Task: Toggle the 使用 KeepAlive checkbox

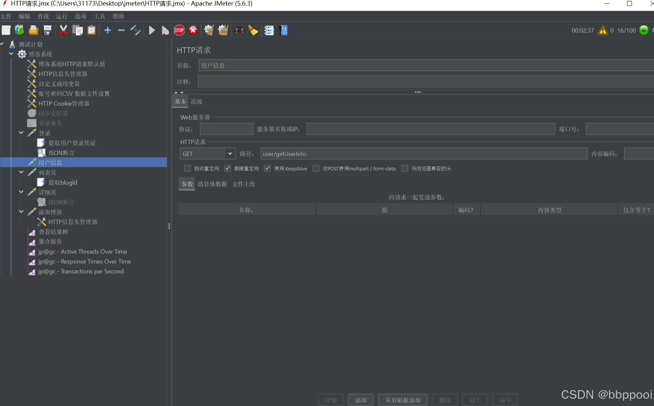Action: click(268, 168)
